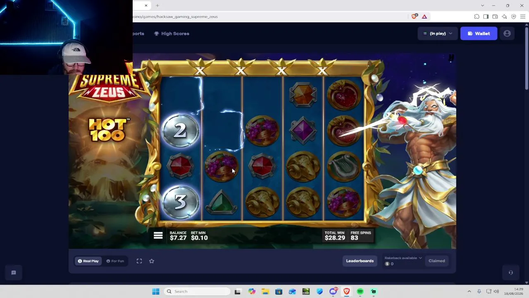Viewport: 529px width, 298px height.
Task: Open the browser tab search chevron
Action: point(482,5)
